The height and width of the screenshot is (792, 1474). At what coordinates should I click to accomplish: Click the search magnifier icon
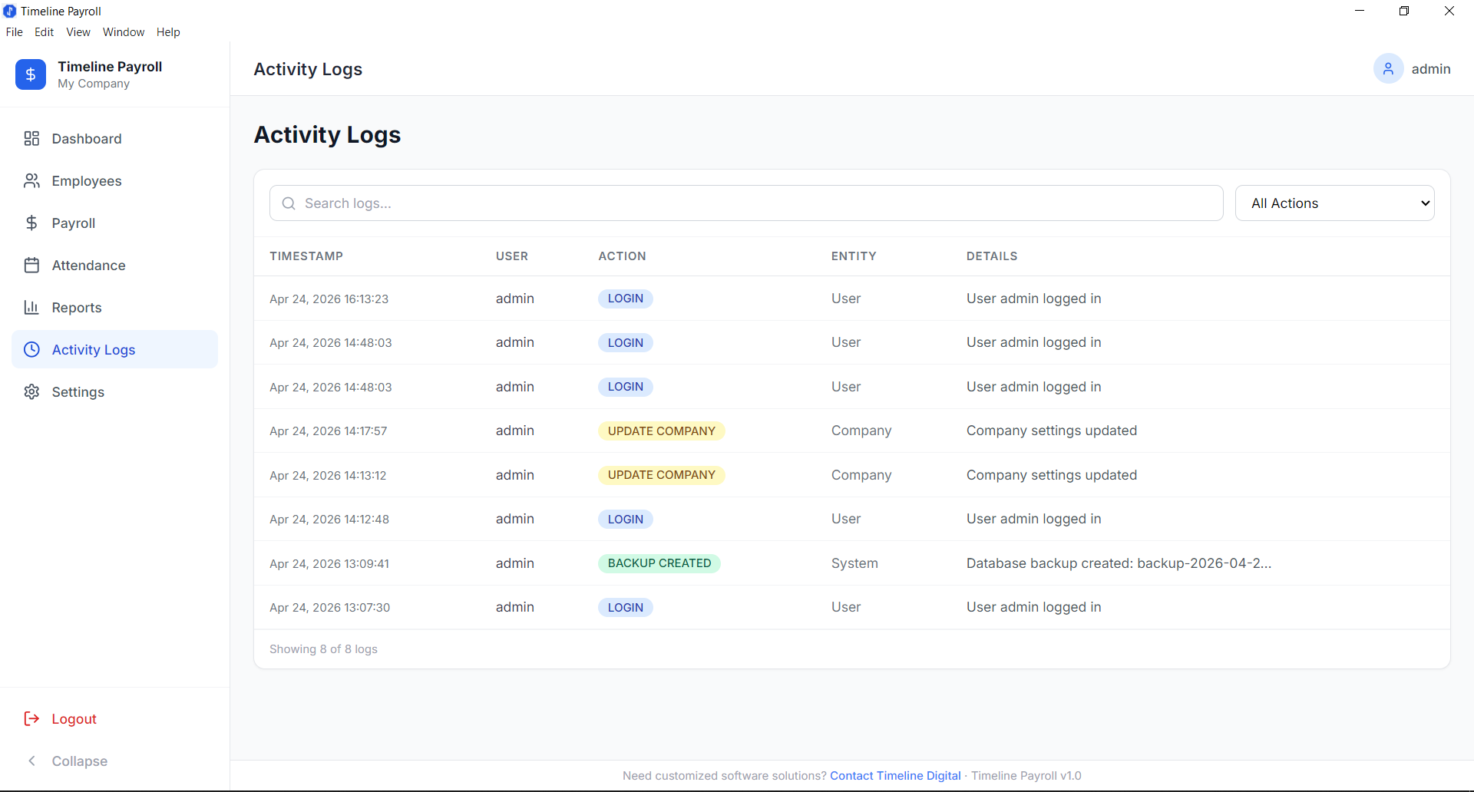tap(289, 203)
